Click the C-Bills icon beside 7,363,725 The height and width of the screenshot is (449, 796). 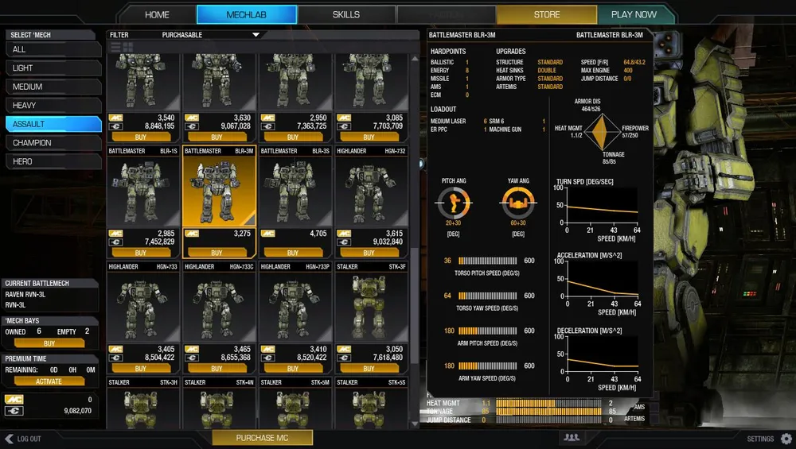point(268,126)
